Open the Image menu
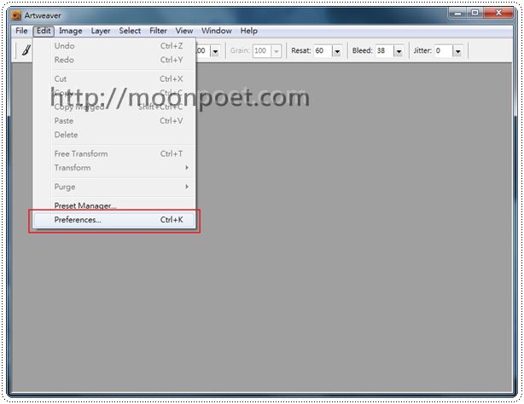Screen dimensions: 524x404 pyautogui.click(x=71, y=31)
